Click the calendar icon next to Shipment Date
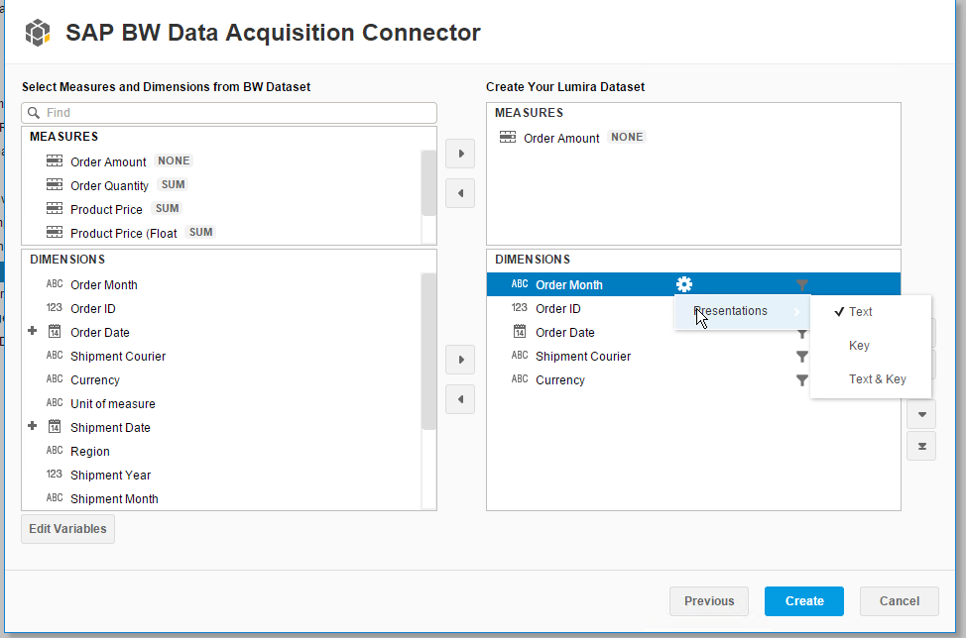Screen dimensions: 966x638 tap(55, 426)
